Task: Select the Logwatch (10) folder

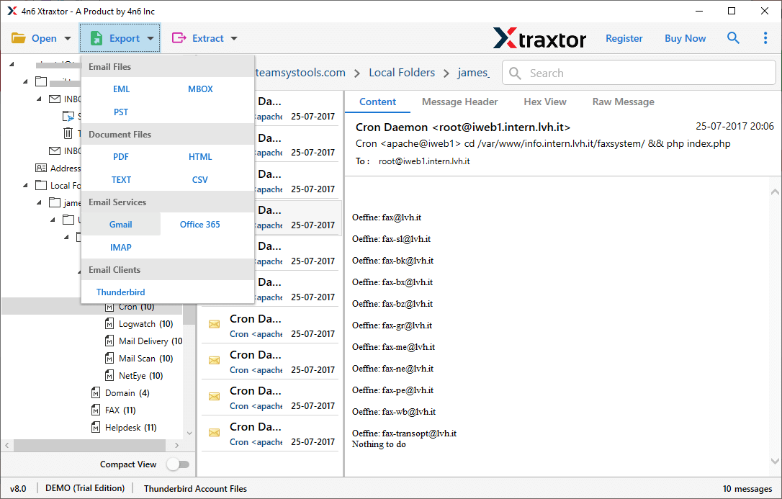Action: [x=145, y=324]
